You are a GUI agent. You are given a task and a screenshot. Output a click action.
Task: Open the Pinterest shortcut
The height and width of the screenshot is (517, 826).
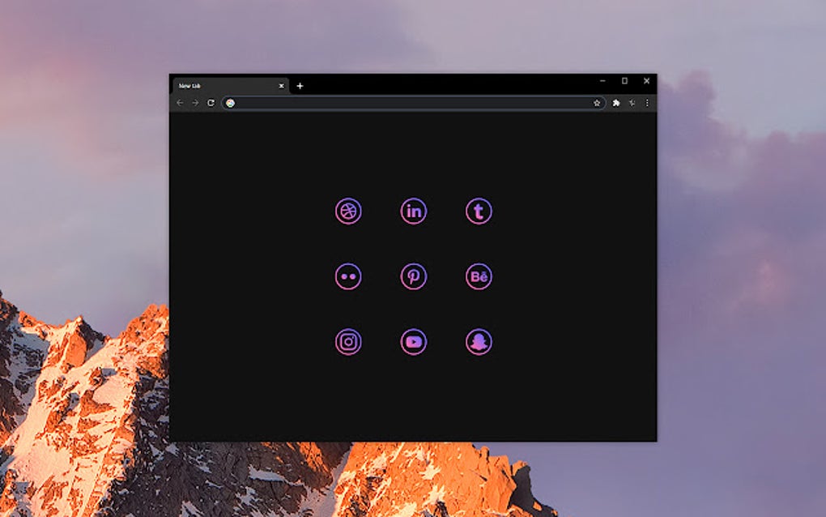tap(413, 276)
